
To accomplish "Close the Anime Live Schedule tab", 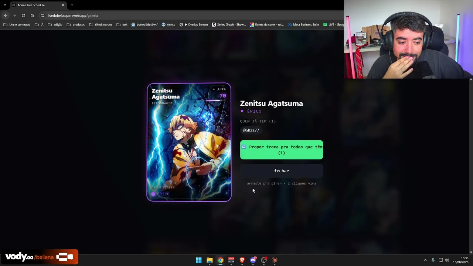I will pos(63,5).
